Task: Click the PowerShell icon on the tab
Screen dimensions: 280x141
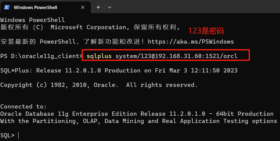Action: (7, 7)
